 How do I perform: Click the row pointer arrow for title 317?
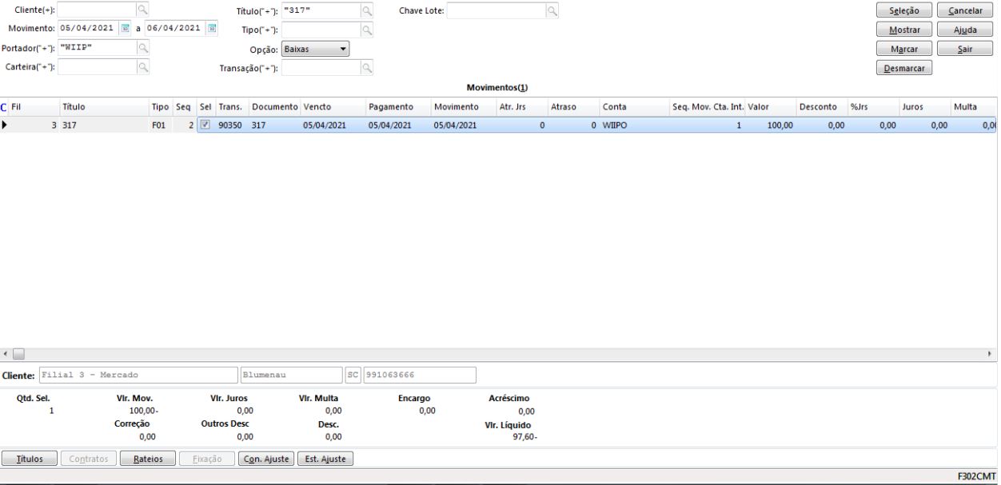(x=5, y=125)
